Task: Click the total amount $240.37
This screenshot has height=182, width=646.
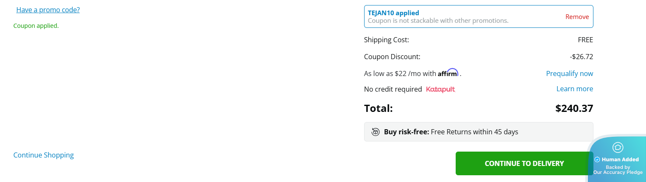Action: (x=574, y=109)
